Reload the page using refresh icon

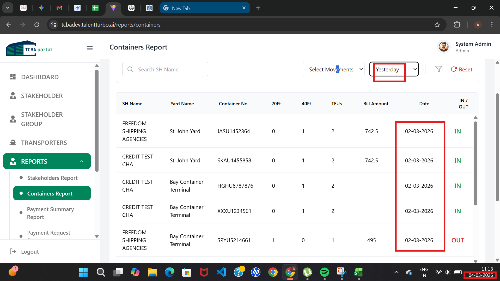click(x=37, y=25)
